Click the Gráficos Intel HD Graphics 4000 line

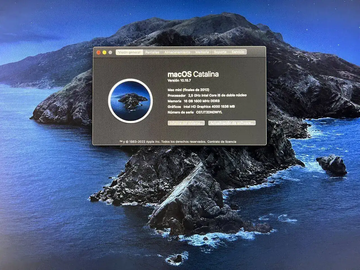tap(201, 107)
